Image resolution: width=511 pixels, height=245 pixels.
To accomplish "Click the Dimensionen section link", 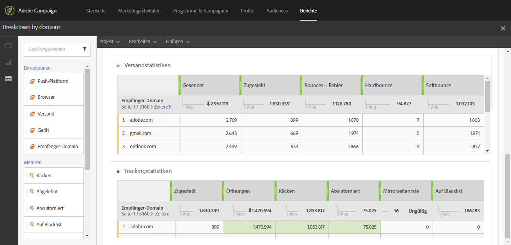I will pos(37,68).
